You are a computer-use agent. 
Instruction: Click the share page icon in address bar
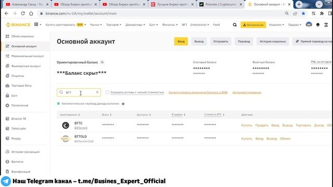tap(295, 14)
